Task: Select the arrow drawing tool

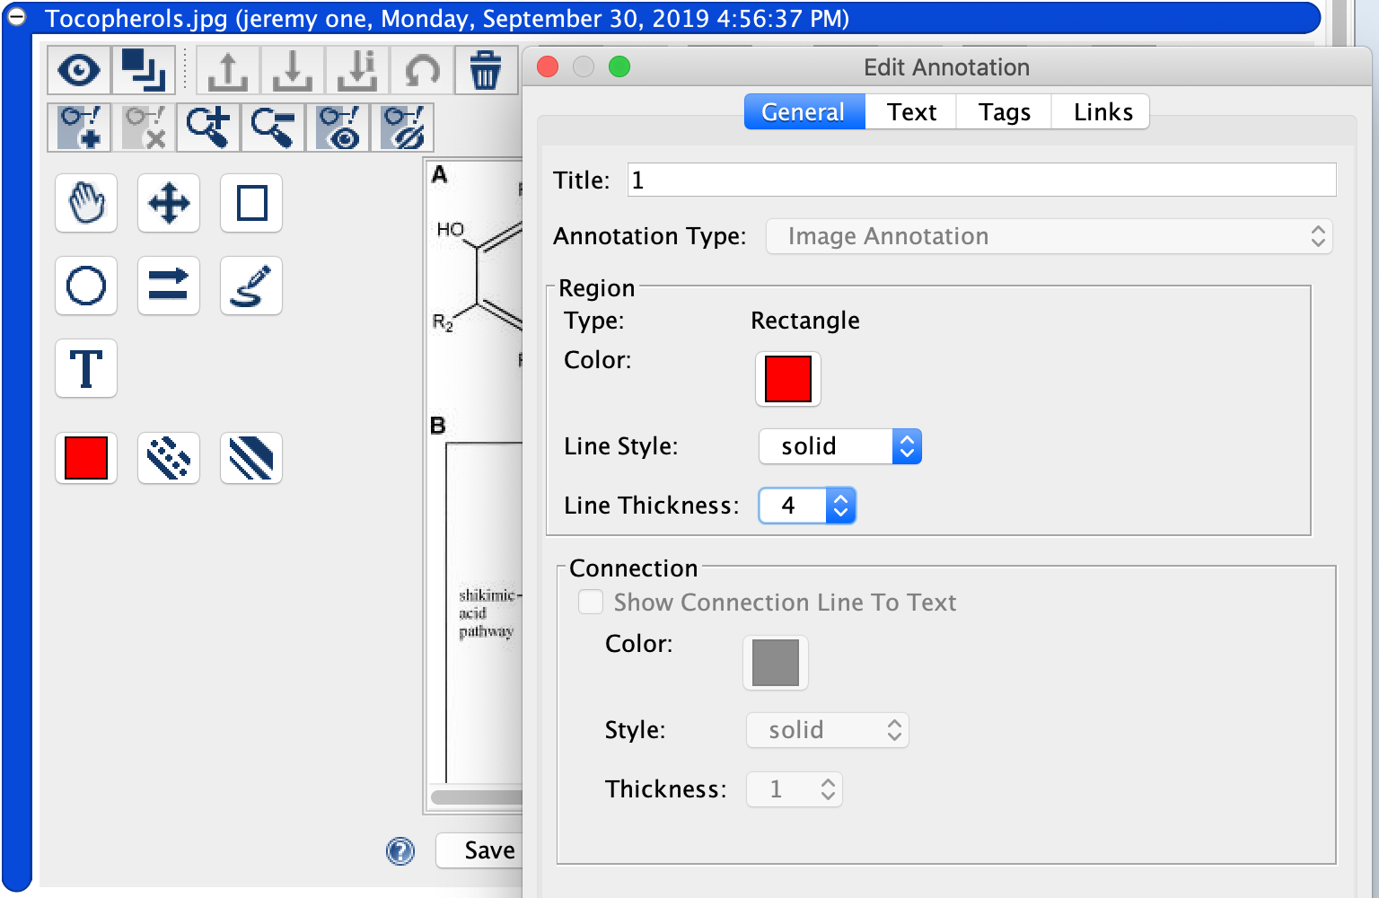Action: [x=168, y=286]
